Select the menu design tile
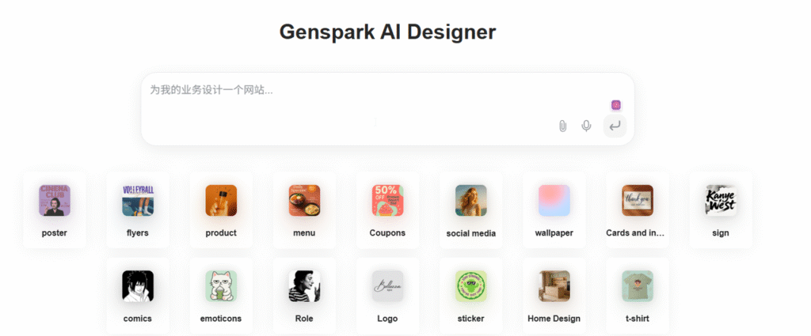The height and width of the screenshot is (336, 811). click(x=304, y=210)
